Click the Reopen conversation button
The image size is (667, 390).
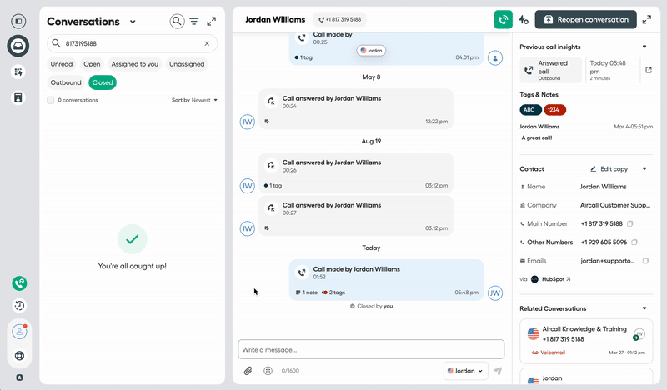coord(585,19)
